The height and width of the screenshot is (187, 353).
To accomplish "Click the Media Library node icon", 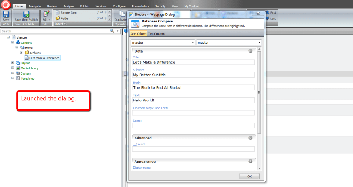I will click(18, 68).
